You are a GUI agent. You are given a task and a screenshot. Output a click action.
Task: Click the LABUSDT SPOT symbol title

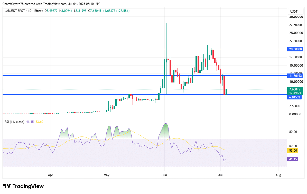pos(15,11)
